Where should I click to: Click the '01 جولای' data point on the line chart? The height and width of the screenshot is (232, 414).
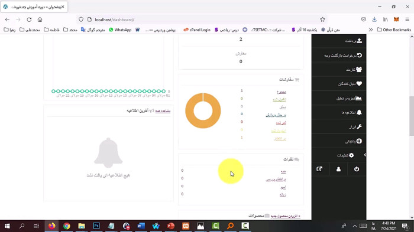coord(164,92)
